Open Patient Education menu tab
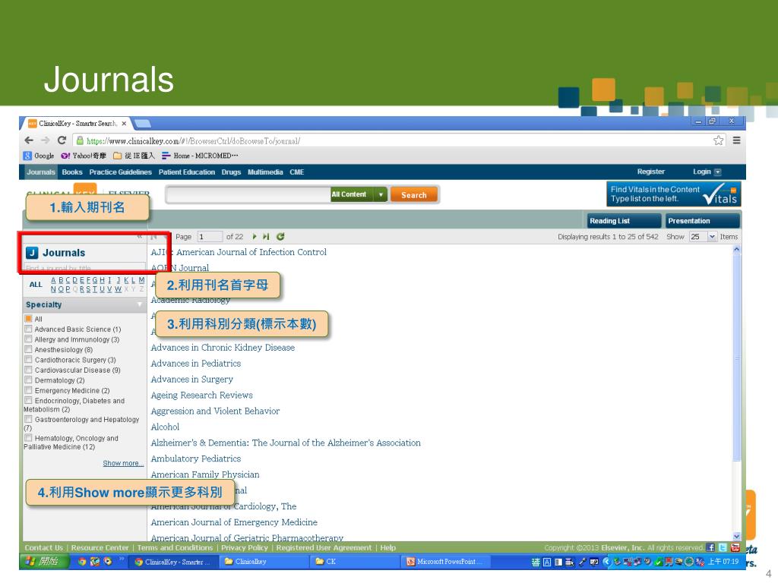 point(187,172)
